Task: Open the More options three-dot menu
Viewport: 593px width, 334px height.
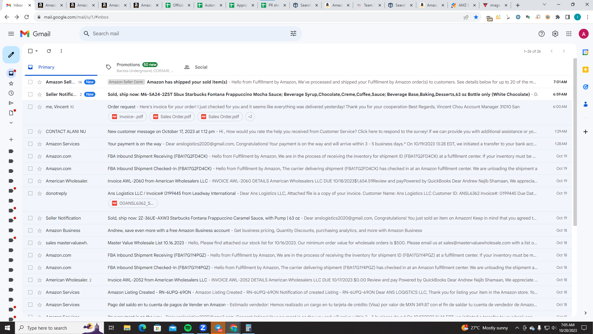Action: pos(61,51)
